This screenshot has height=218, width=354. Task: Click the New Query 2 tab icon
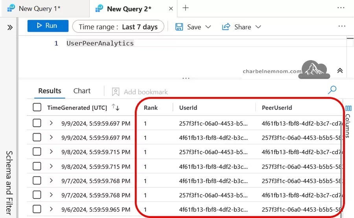point(99,9)
